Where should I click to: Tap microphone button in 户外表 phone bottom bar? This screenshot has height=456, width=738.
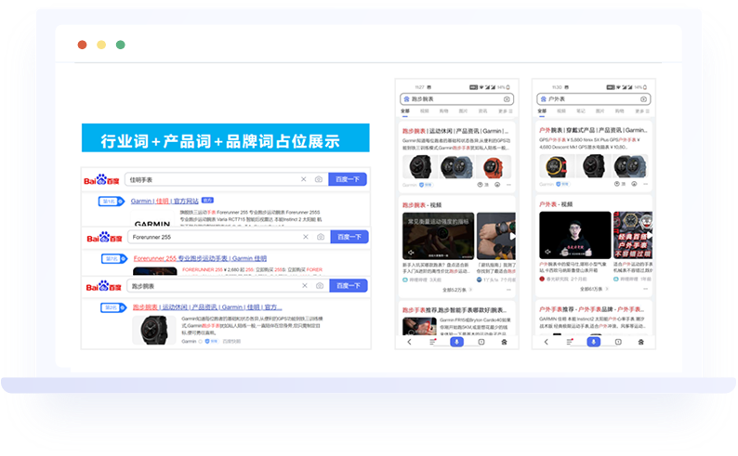pos(594,342)
